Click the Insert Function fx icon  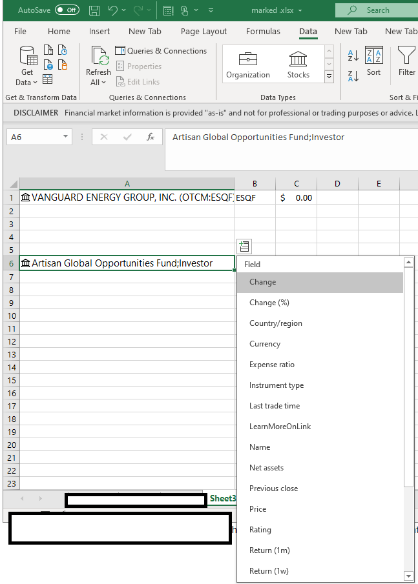tap(151, 137)
